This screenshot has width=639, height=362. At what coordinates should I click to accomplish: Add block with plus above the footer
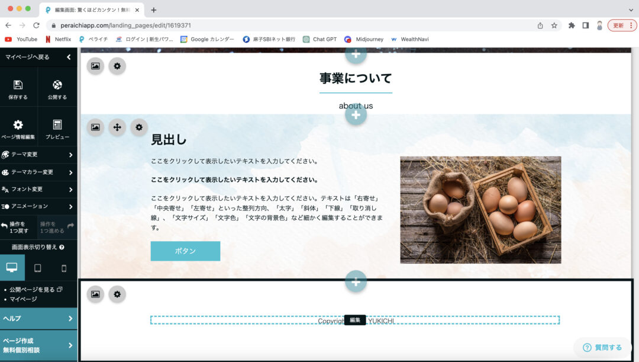pos(356,281)
